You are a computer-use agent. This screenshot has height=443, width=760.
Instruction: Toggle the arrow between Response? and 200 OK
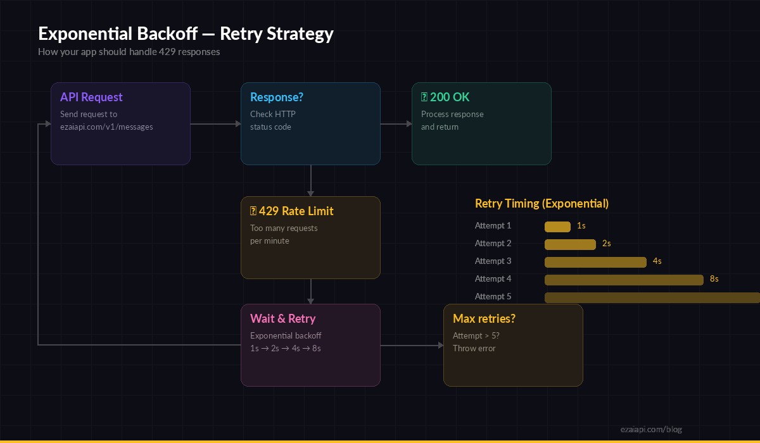(x=395, y=123)
